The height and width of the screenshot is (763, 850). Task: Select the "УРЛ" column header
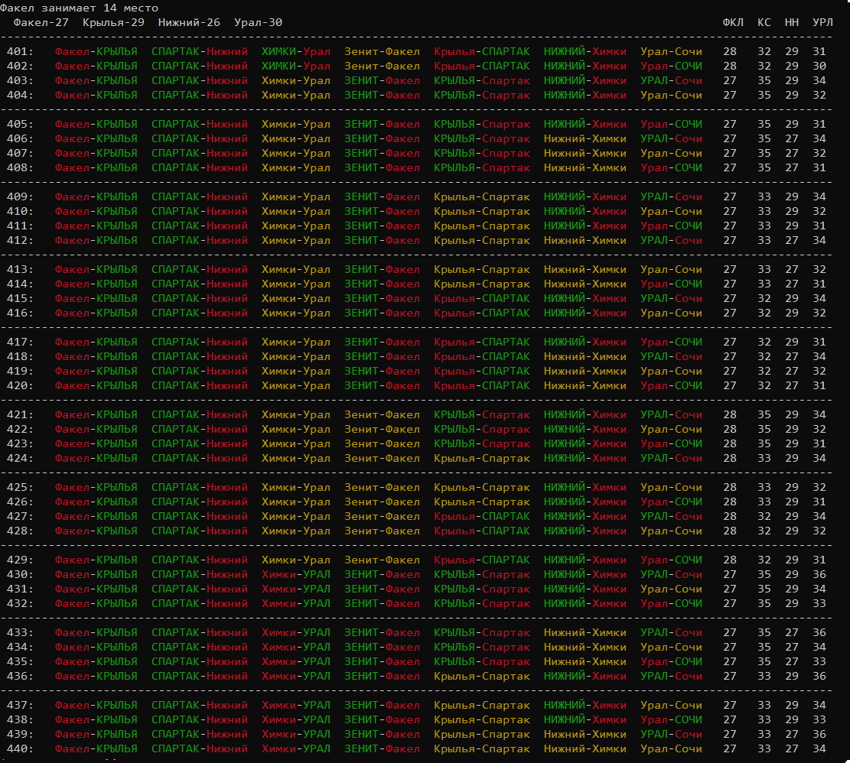[822, 23]
